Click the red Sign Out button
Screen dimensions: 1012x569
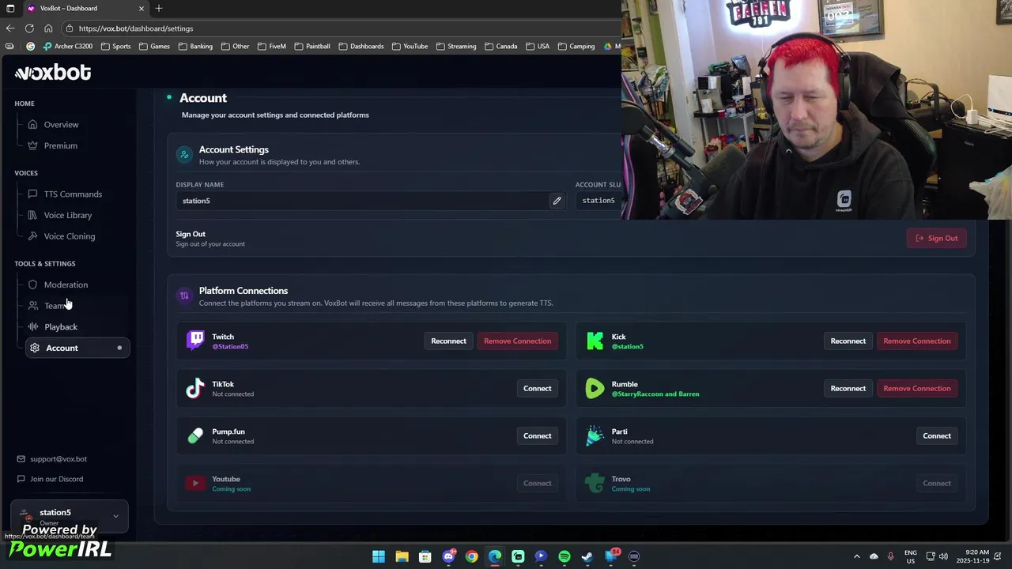point(936,238)
